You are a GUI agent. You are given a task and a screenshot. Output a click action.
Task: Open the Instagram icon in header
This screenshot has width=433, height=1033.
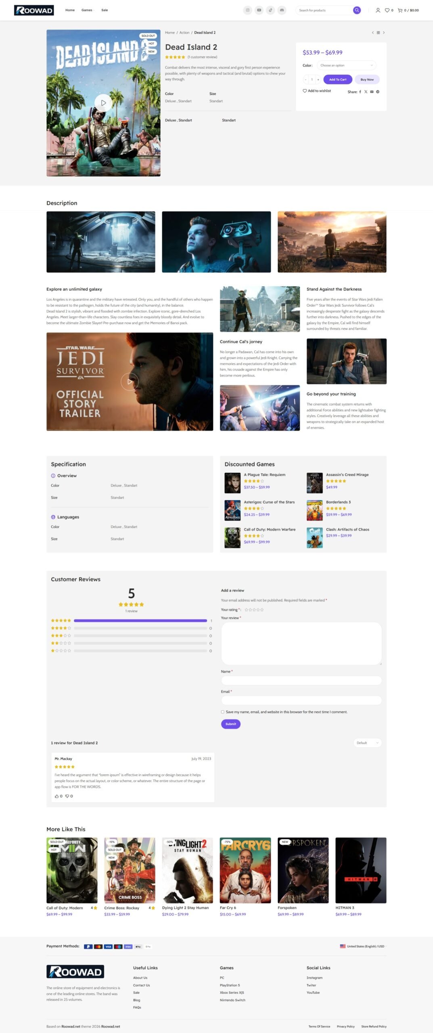(248, 10)
